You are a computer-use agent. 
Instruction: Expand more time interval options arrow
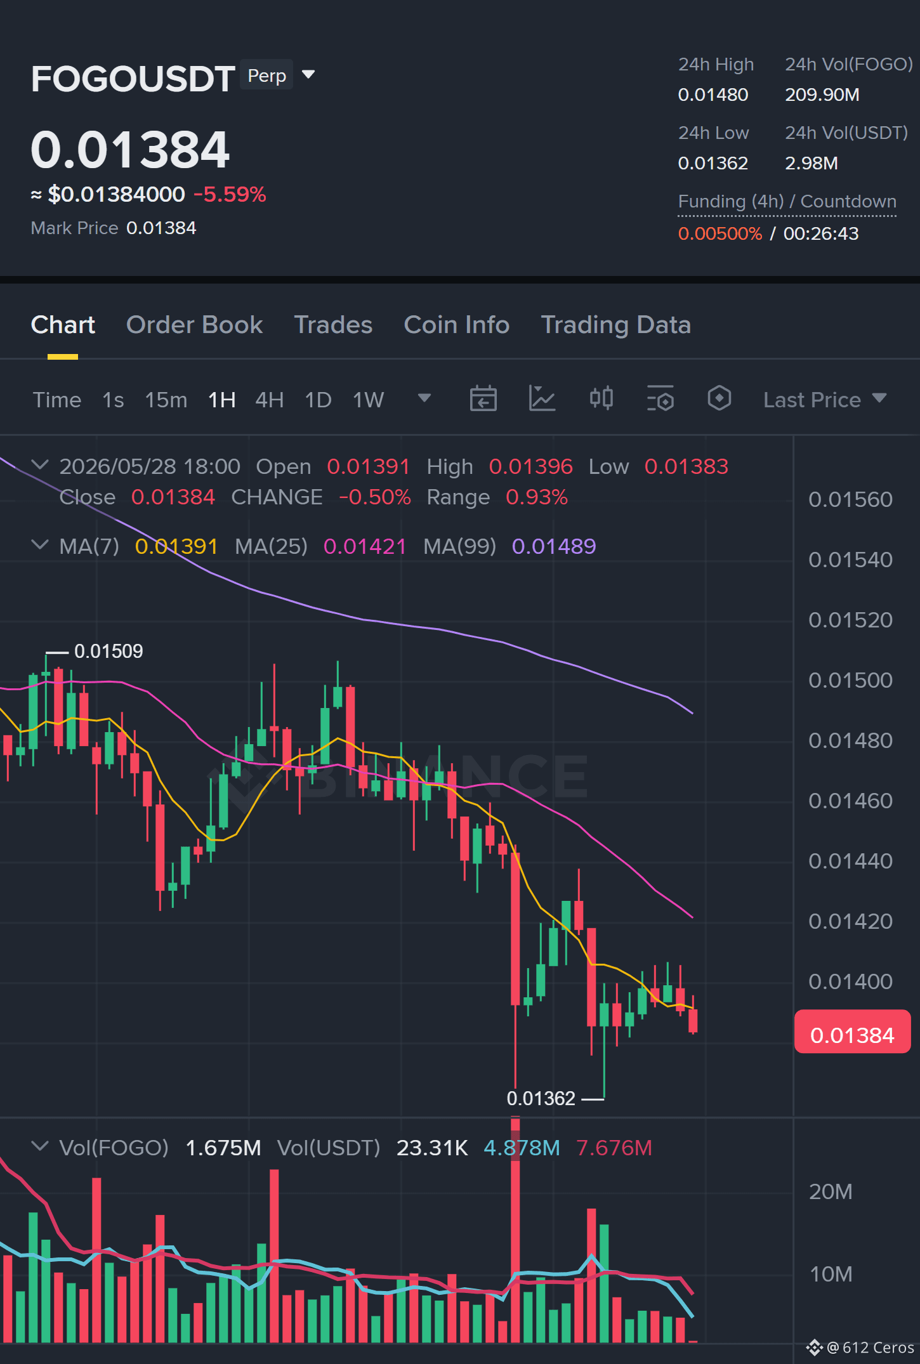(x=424, y=398)
